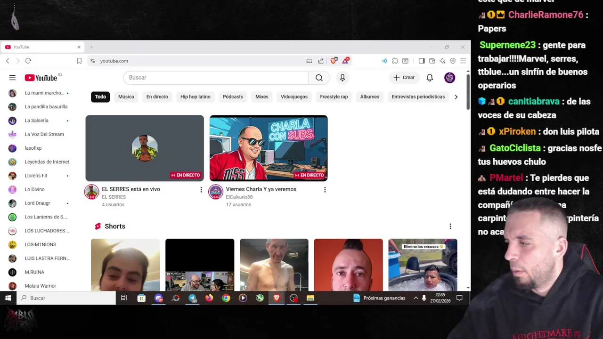This screenshot has width=603, height=339.
Task: Select the Música filter chip
Action: 126,97
